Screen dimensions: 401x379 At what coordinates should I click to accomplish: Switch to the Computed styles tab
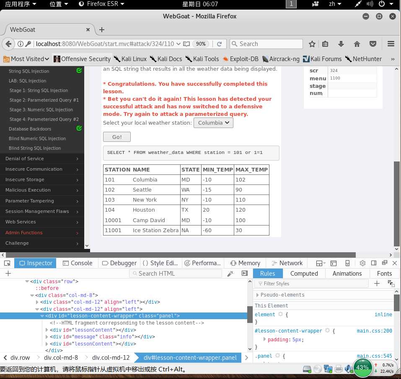304,274
